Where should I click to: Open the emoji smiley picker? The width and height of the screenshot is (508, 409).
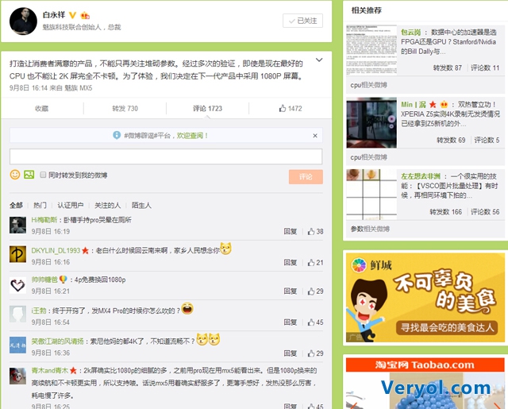(x=15, y=175)
